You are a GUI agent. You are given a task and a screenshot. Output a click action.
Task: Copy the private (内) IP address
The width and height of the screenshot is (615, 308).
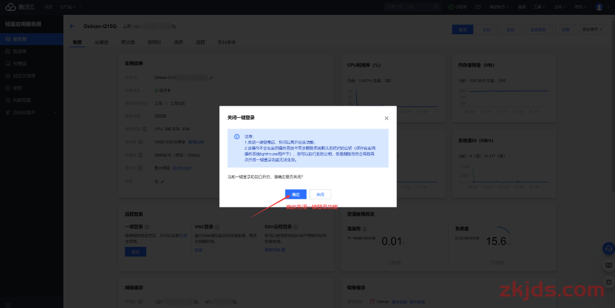pyautogui.click(x=235, y=302)
